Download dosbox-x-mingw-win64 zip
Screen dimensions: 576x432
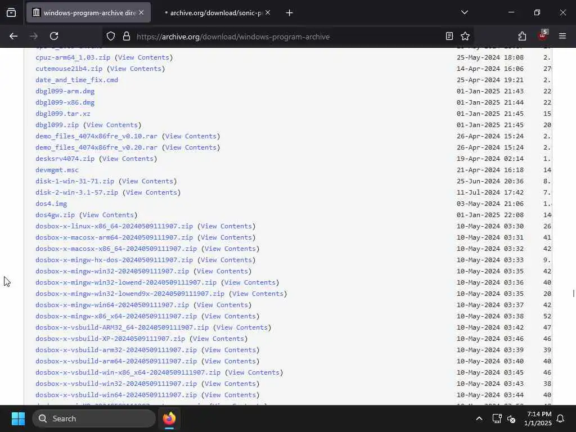point(112,305)
